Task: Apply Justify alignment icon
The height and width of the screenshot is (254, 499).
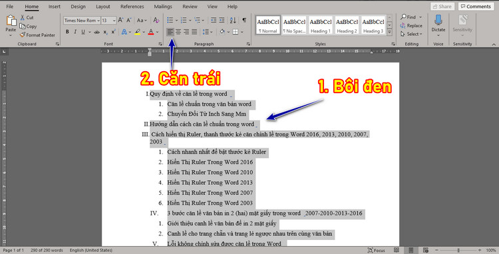Action: click(194, 32)
